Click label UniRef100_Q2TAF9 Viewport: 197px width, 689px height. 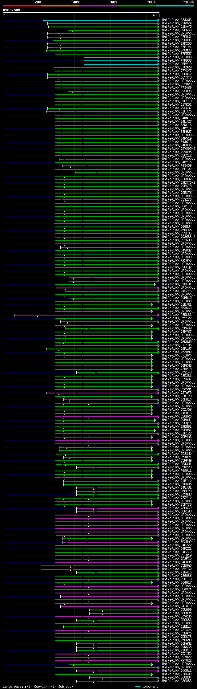pyautogui.click(x=177, y=393)
